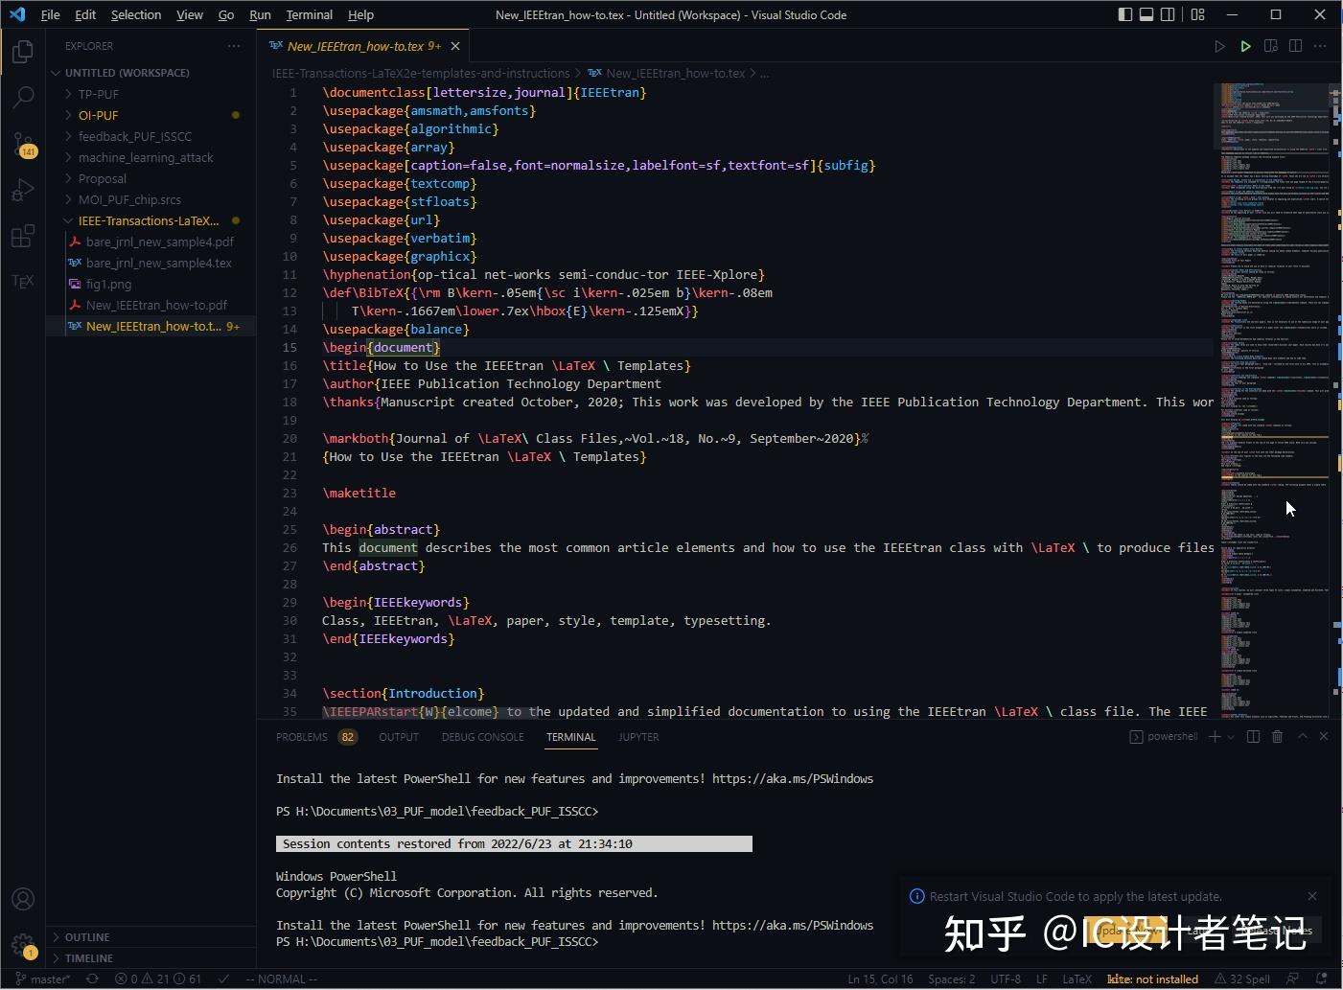The image size is (1343, 990).
Task: Switch to the PROBLEMS tab
Action: [301, 736]
